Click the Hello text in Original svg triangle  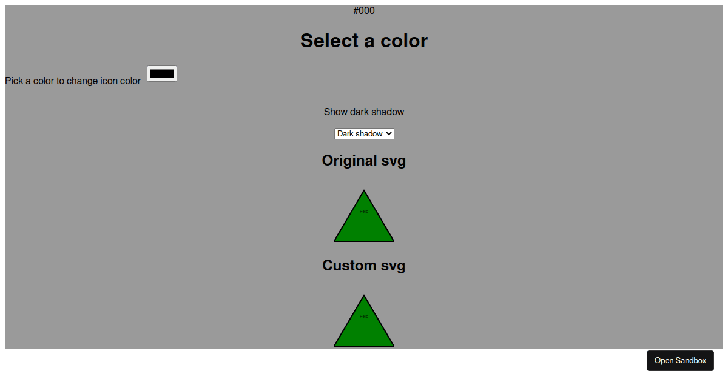tap(364, 211)
